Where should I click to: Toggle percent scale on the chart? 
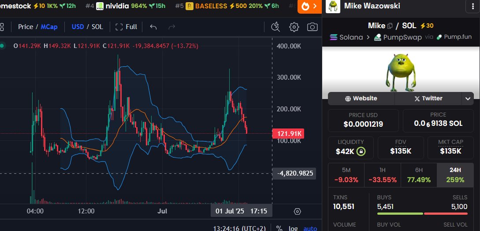tap(279, 228)
